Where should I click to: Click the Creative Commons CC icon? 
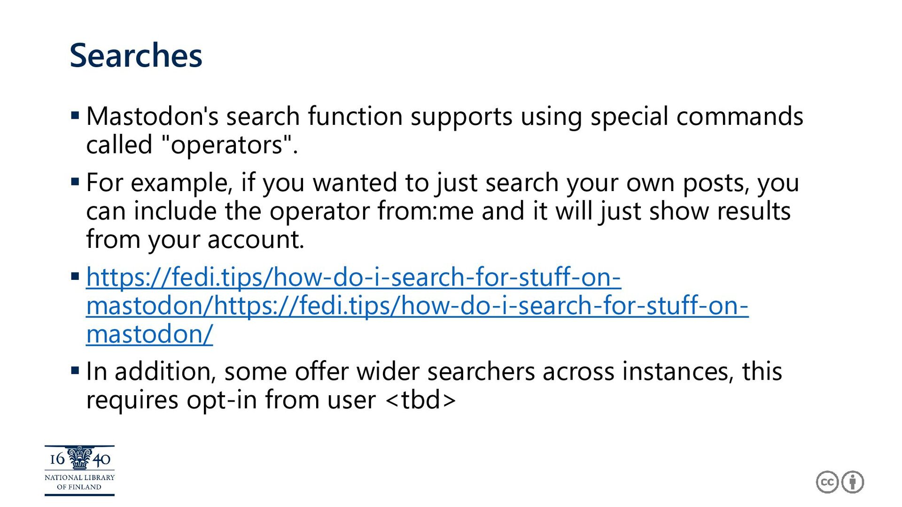(827, 482)
